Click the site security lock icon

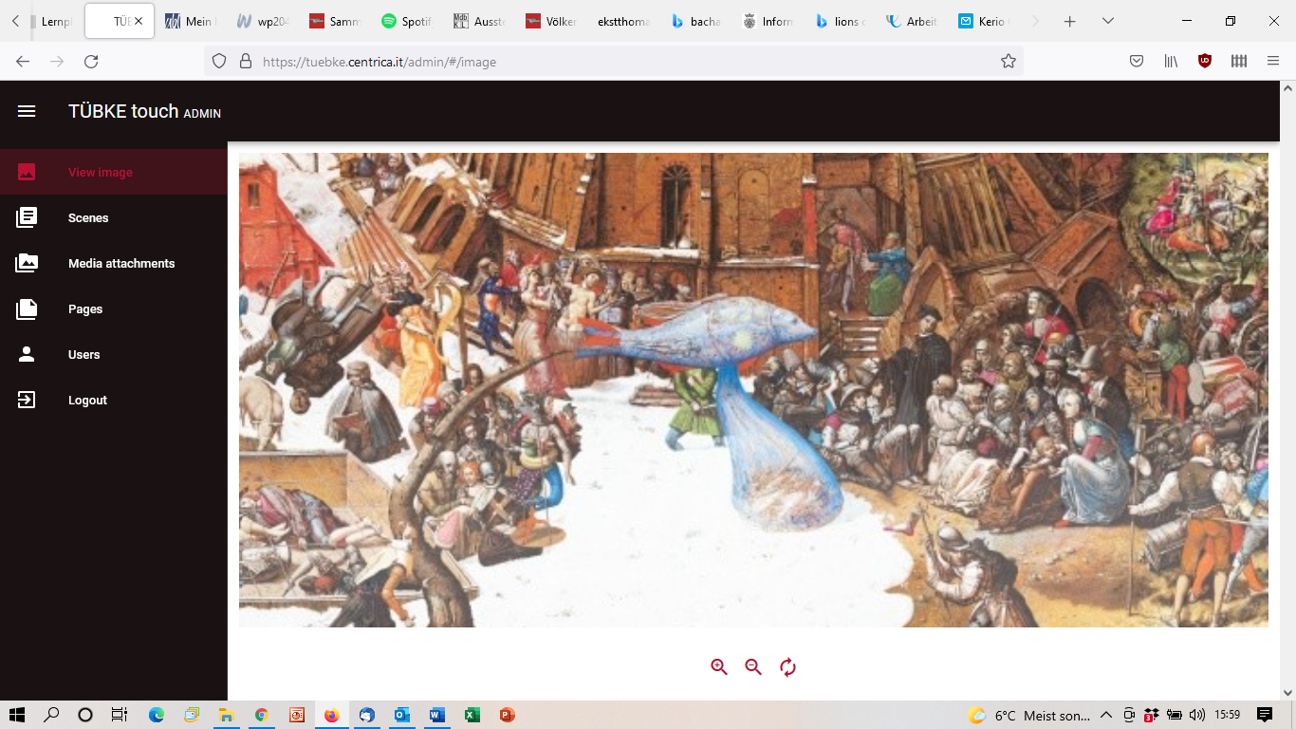coord(246,61)
